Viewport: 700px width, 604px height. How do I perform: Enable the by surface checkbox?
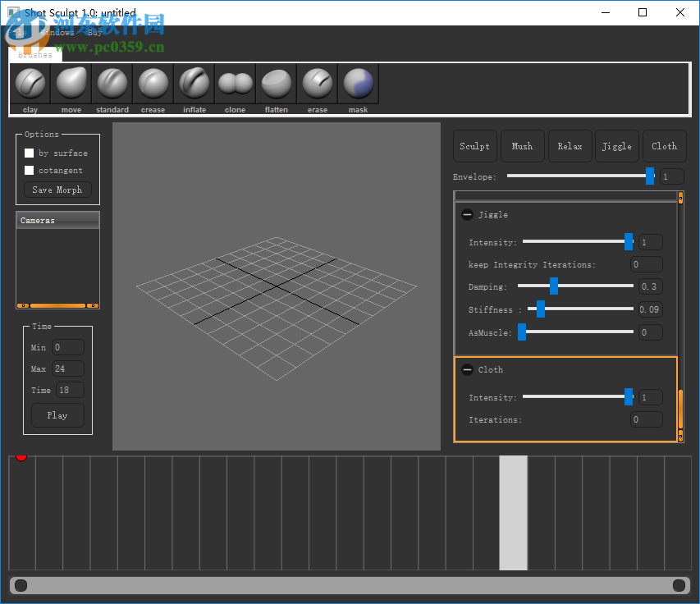pyautogui.click(x=30, y=153)
